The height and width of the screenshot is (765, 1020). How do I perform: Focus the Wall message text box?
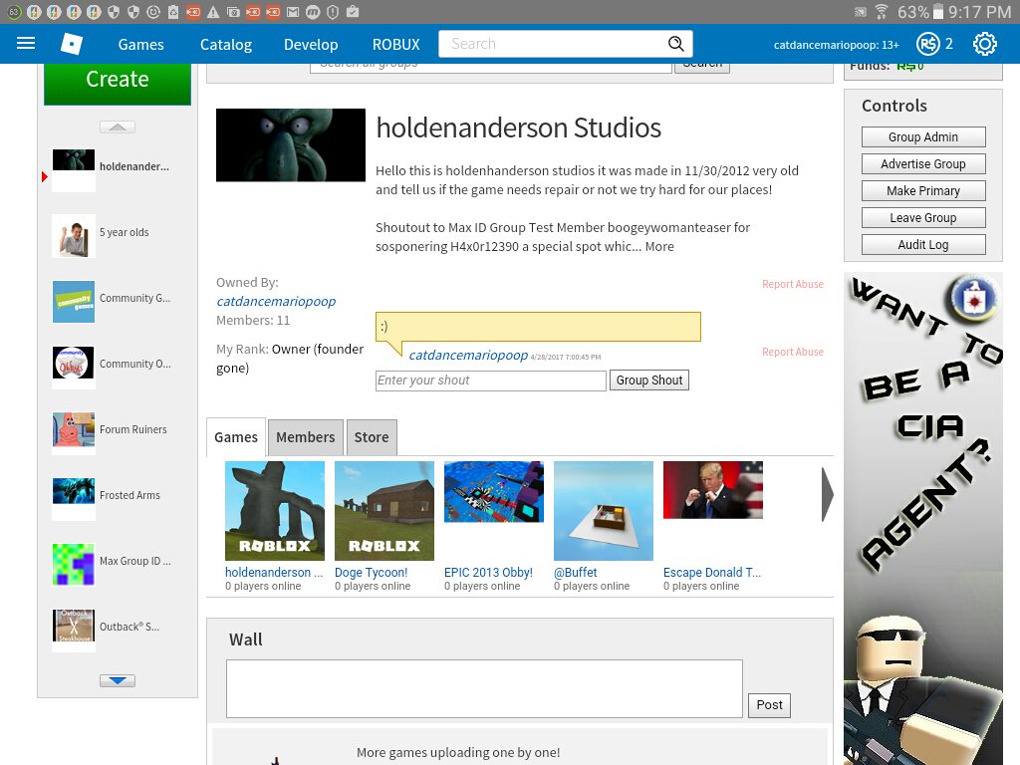tap(485, 689)
